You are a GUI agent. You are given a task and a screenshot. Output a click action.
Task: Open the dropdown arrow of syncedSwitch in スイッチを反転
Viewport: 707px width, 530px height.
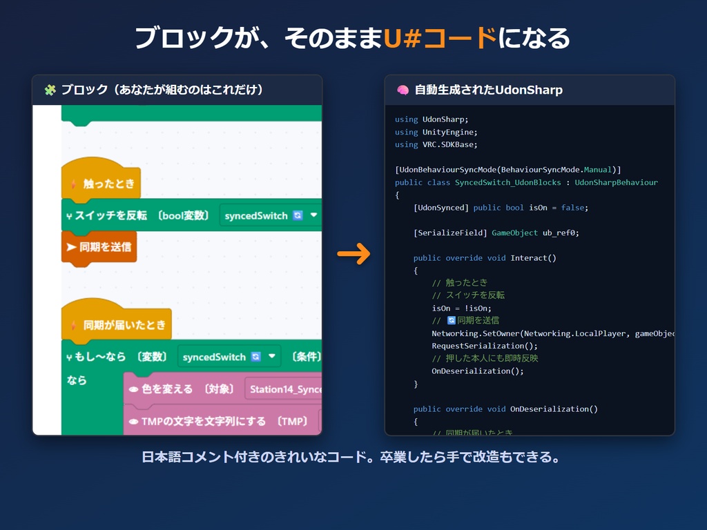click(x=314, y=215)
